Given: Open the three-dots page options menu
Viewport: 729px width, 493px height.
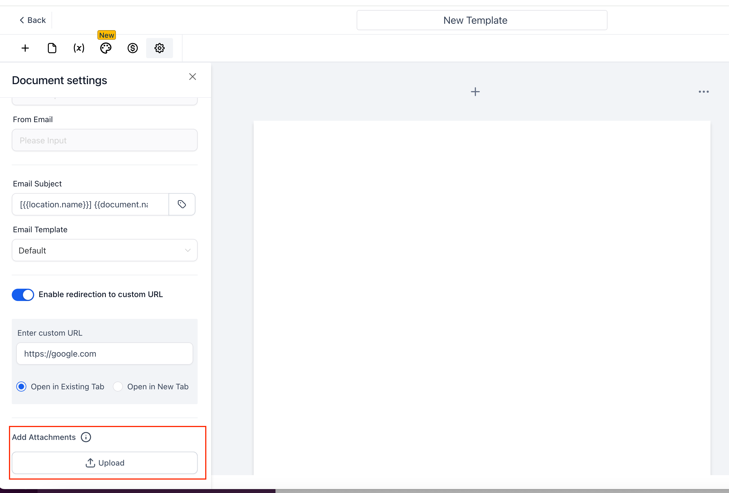Looking at the screenshot, I should (x=704, y=92).
